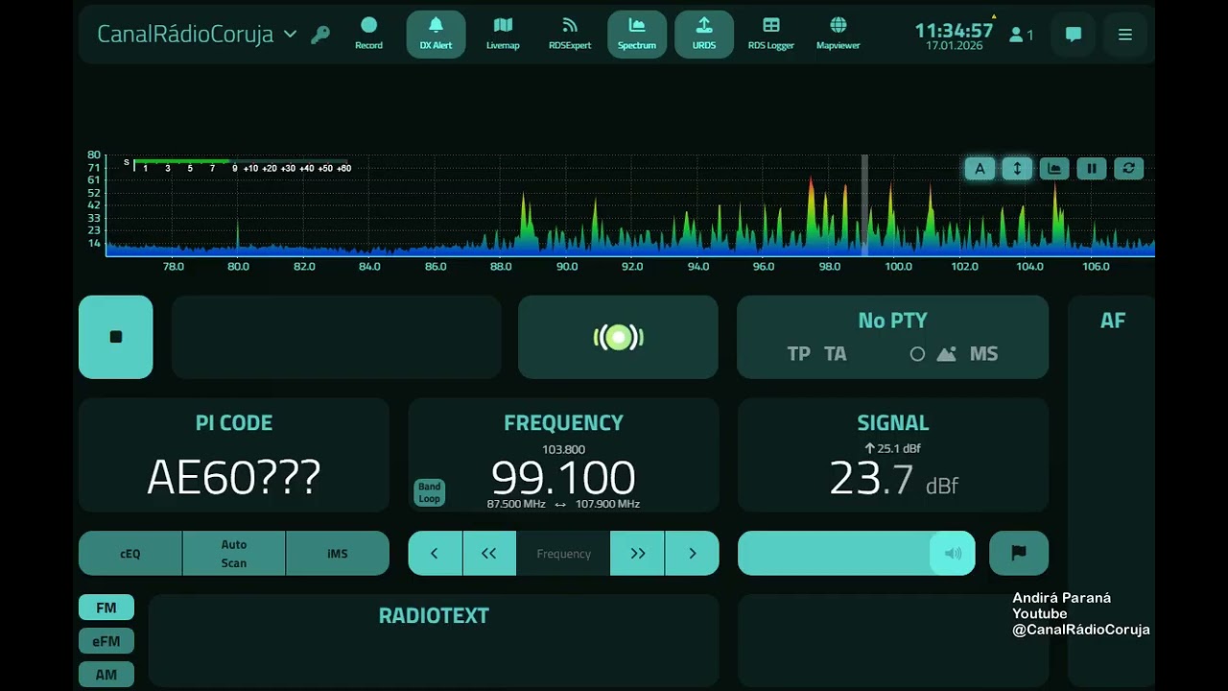Select the eFM band
This screenshot has width=1228, height=691.
106,641
